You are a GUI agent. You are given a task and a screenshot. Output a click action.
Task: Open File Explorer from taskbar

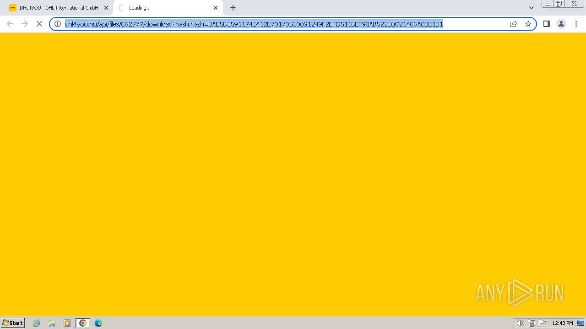pos(52,323)
